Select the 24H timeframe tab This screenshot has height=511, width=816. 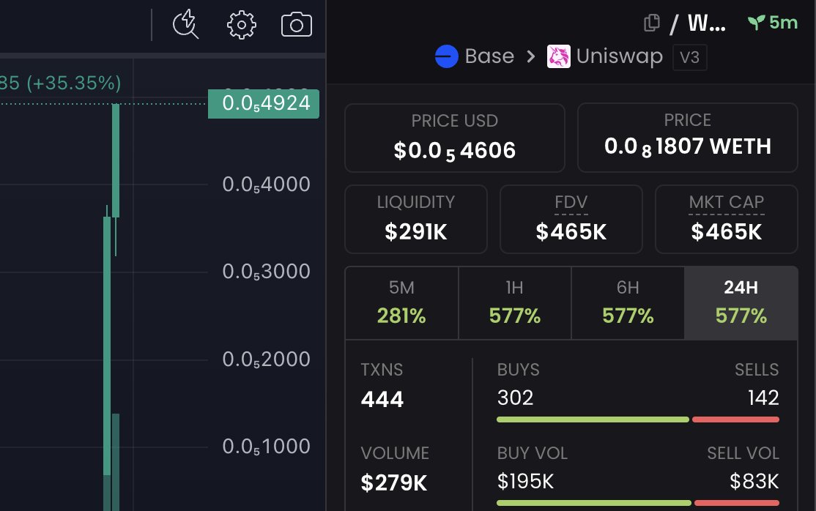point(741,303)
